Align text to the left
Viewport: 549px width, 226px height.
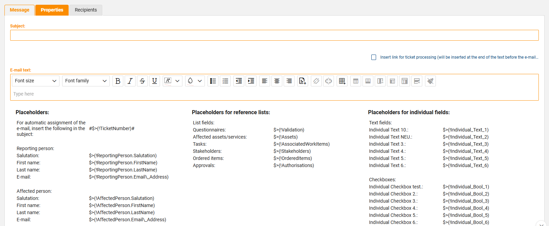[x=265, y=81]
